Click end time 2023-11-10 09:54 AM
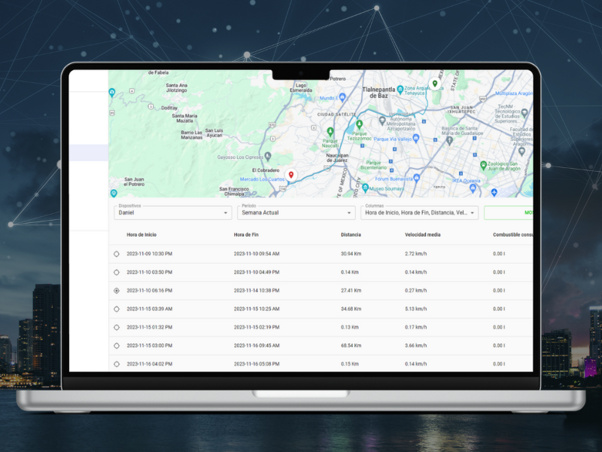This screenshot has height=452, width=602. pos(257,254)
